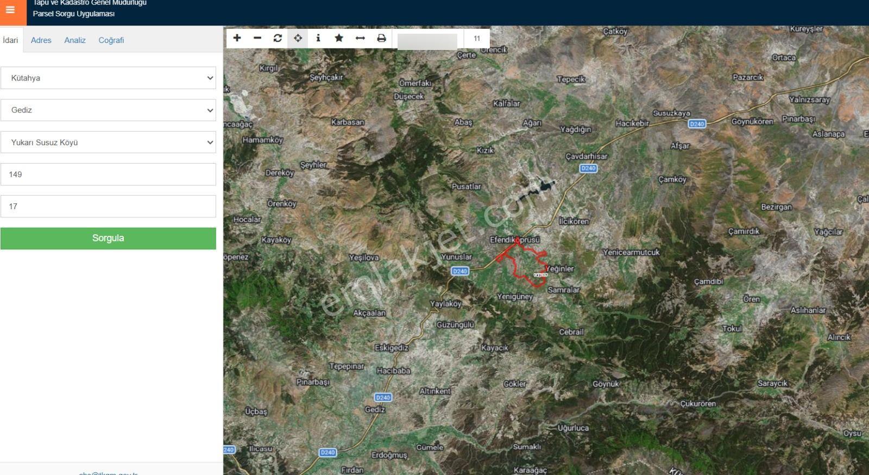Click the Cebrail place label
This screenshot has height=475, width=869.
[x=571, y=332]
